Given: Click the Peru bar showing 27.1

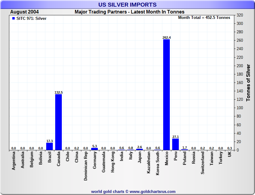Looking at the screenshot, I should click(175, 144).
